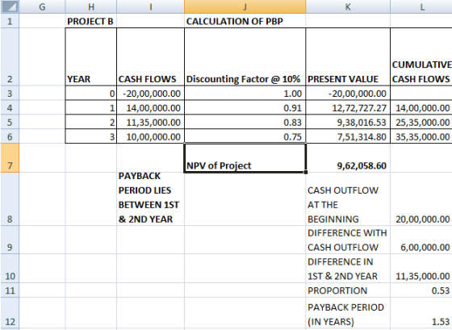This screenshot has width=452, height=330.
Task: Select row 12 header
Action: tap(10, 313)
